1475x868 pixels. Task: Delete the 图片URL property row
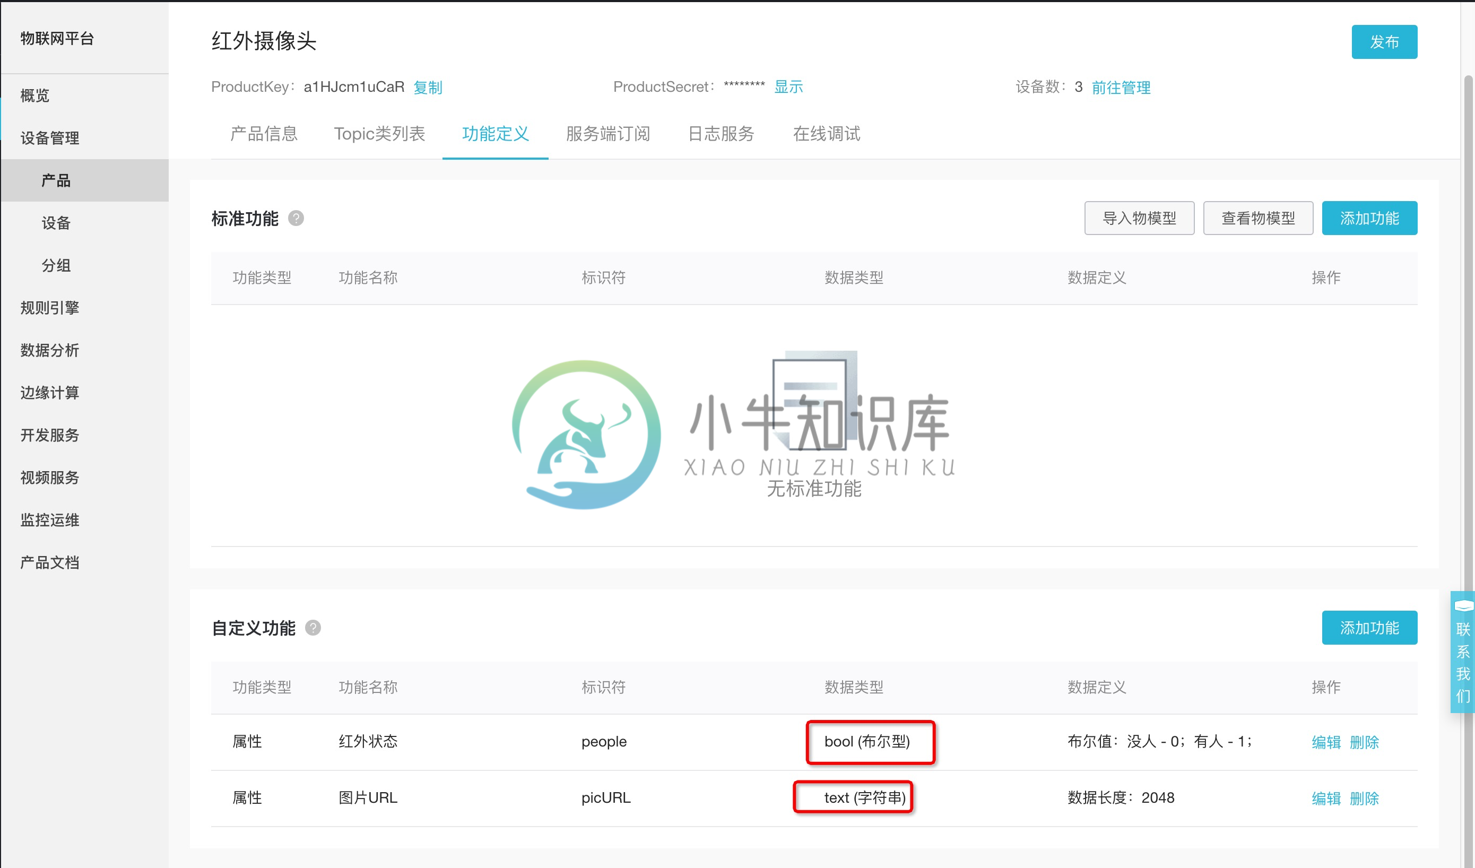pos(1365,798)
